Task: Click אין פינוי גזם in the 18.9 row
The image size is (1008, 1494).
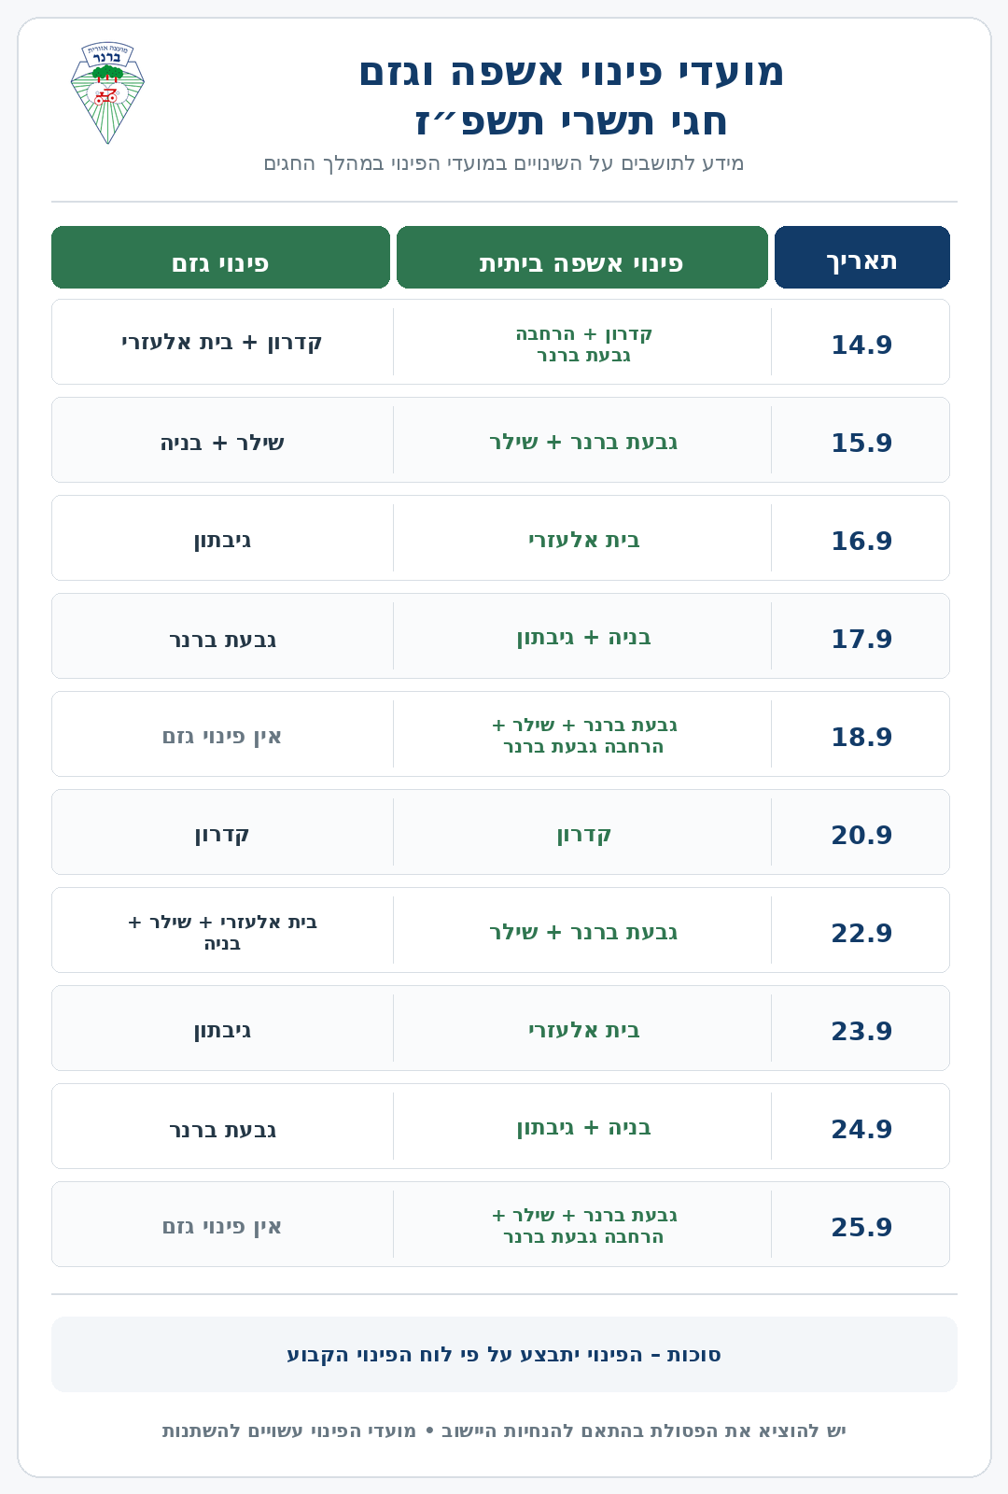Action: tap(222, 737)
